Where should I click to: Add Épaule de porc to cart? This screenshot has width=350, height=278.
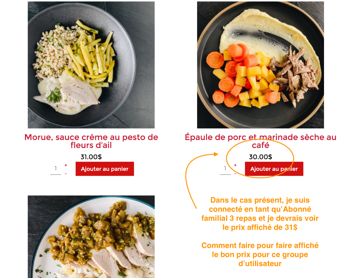(x=274, y=169)
